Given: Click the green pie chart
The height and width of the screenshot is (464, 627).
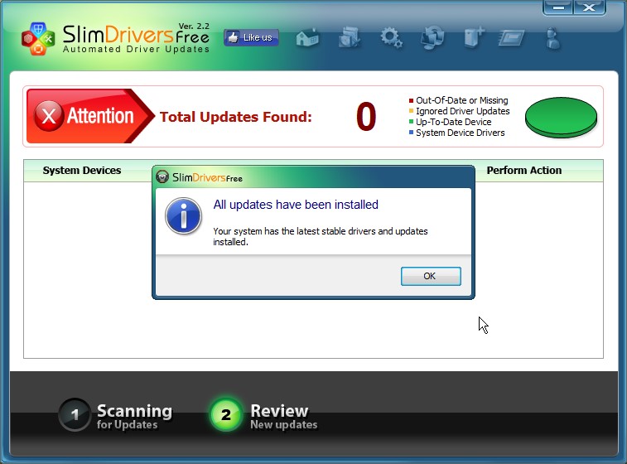Looking at the screenshot, I should [x=561, y=118].
